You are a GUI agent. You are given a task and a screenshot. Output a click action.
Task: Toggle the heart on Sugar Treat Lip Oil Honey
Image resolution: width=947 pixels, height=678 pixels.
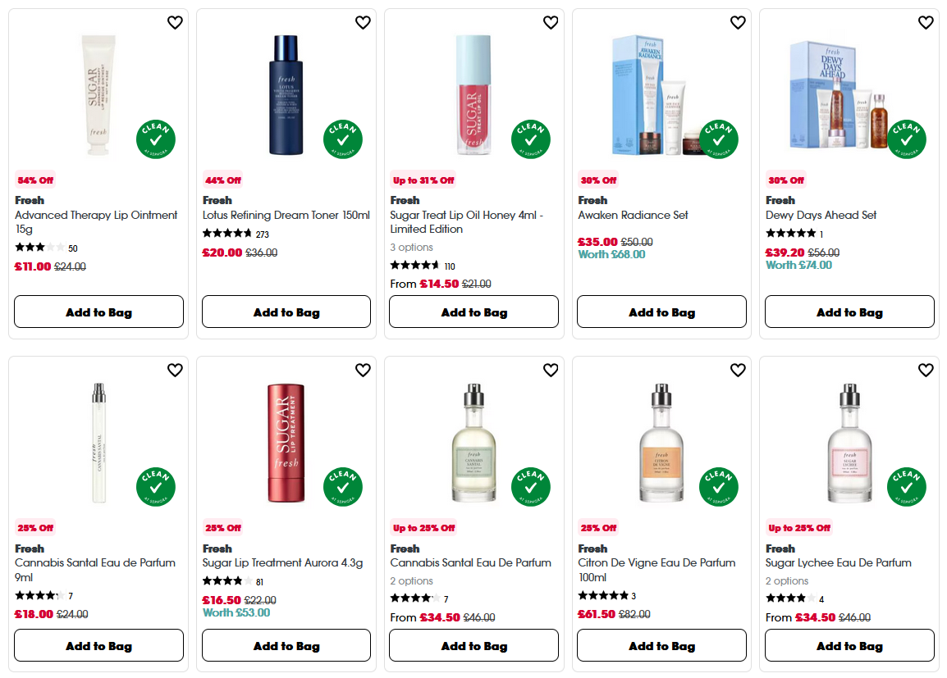551,23
